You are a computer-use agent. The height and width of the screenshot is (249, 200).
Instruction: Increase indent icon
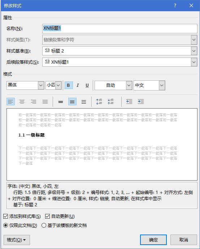[x=141, y=101]
